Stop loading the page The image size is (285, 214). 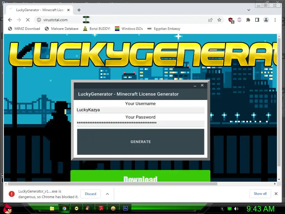pos(28,20)
